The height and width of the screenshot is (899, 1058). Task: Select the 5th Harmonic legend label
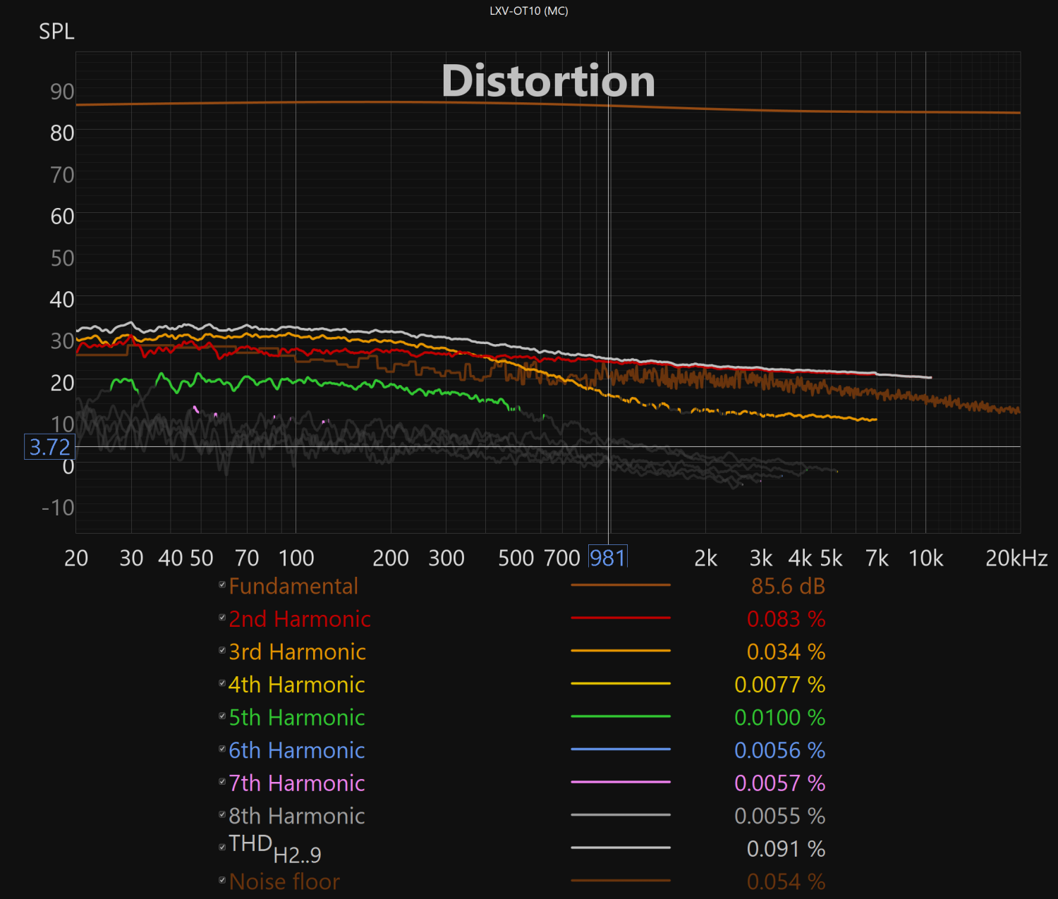[297, 718]
